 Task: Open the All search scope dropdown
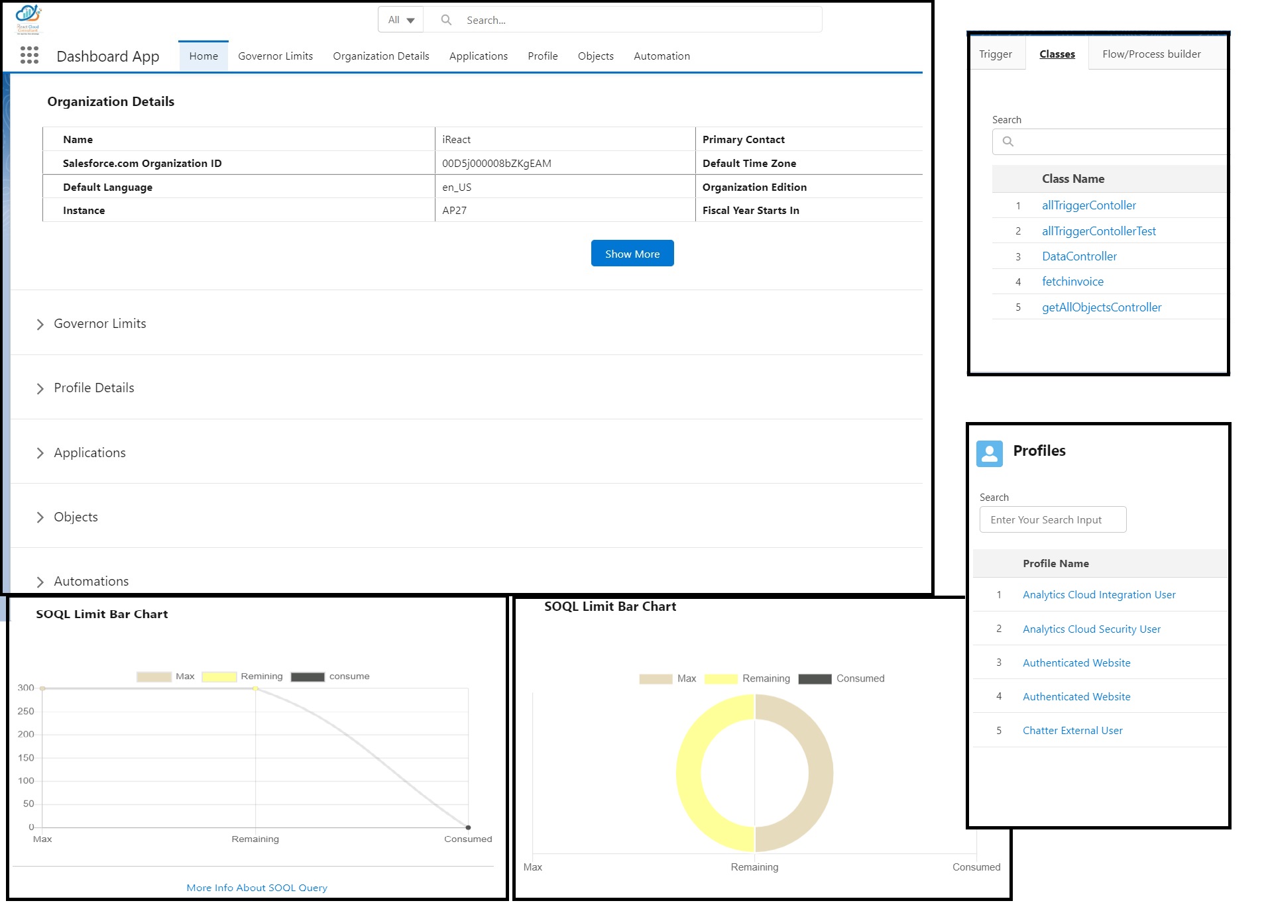click(x=401, y=20)
